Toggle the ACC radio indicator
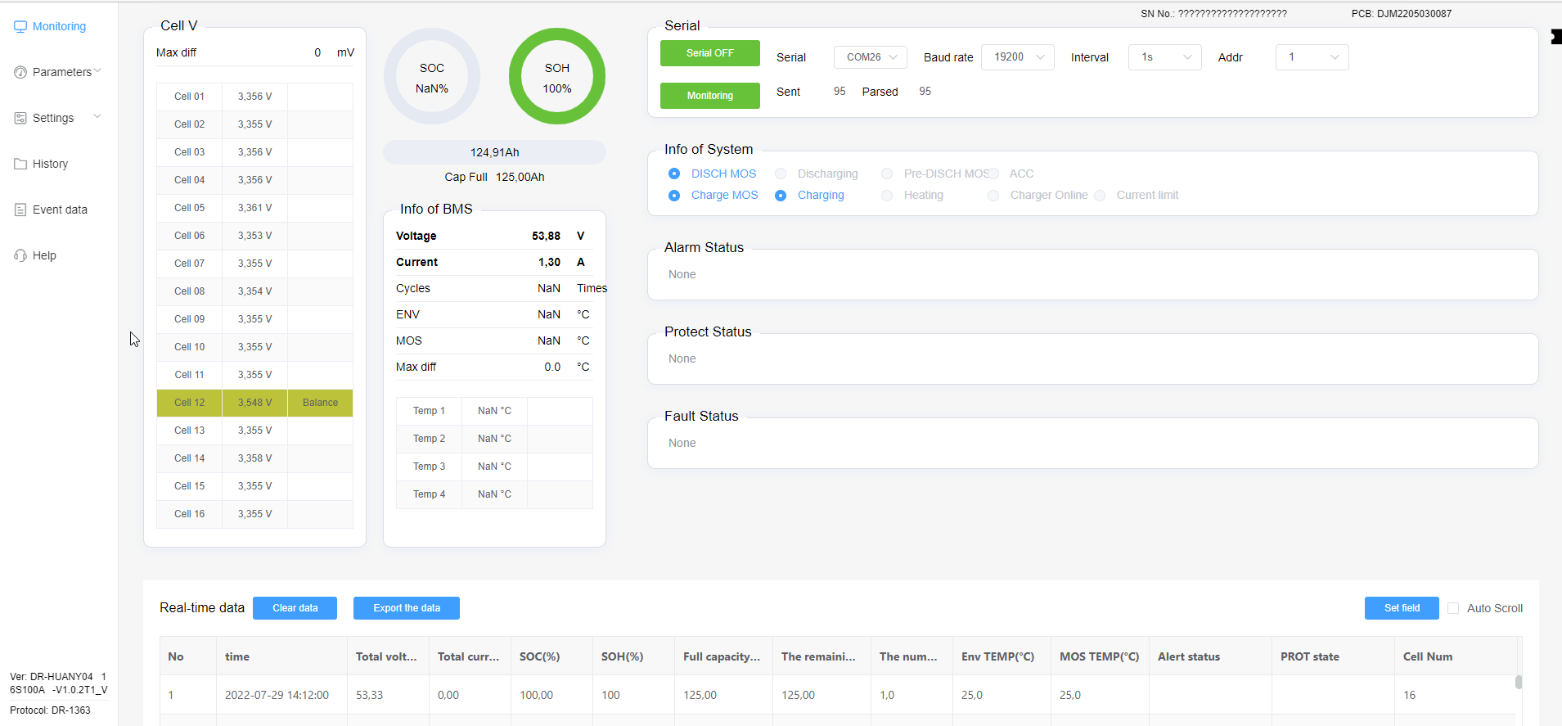Screen dimensions: 1562x726 tap(993, 174)
